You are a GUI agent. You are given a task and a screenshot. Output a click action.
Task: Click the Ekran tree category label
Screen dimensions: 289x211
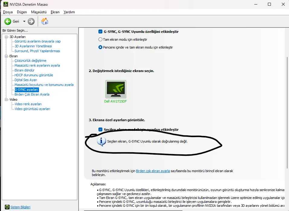14,56
